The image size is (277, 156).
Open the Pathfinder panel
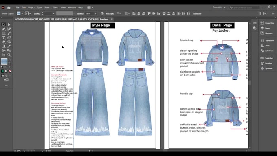(267, 51)
